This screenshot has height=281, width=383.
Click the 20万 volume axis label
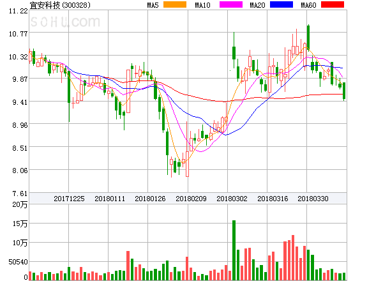(x=20, y=205)
